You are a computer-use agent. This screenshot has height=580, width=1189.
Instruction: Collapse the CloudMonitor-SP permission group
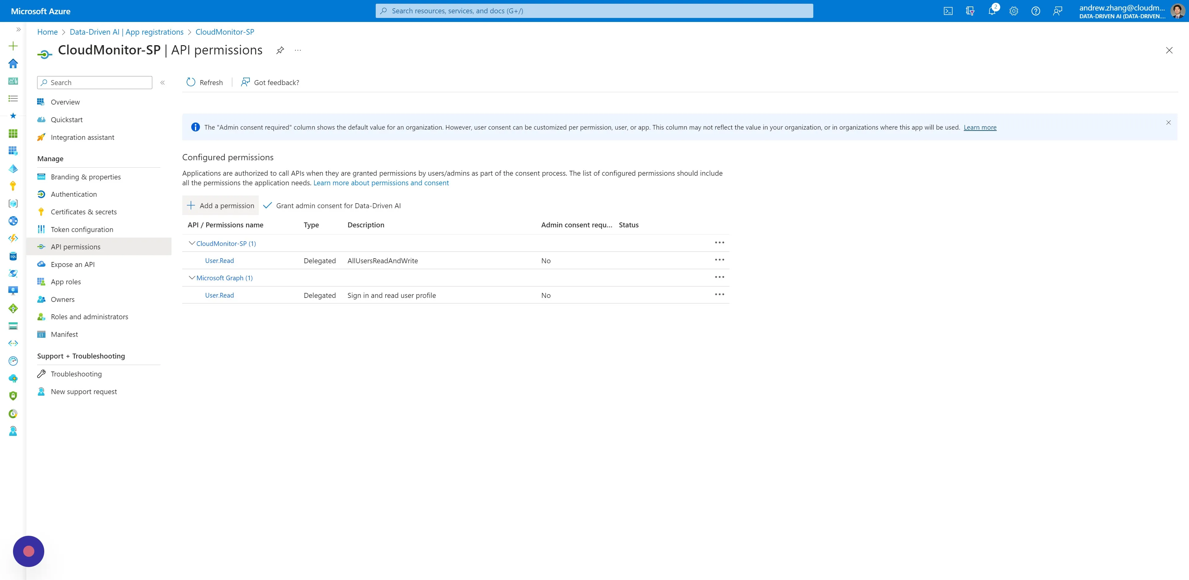(192, 243)
